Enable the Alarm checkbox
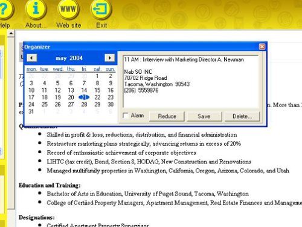302x227 pixels. pyautogui.click(x=126, y=116)
